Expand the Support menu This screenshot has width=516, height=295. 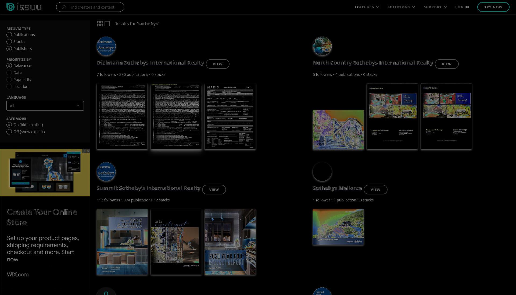click(435, 7)
